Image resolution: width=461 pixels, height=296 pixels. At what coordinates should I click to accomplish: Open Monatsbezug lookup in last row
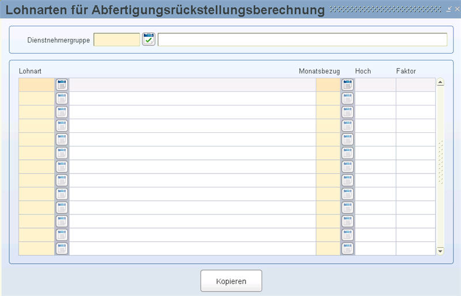coord(347,249)
